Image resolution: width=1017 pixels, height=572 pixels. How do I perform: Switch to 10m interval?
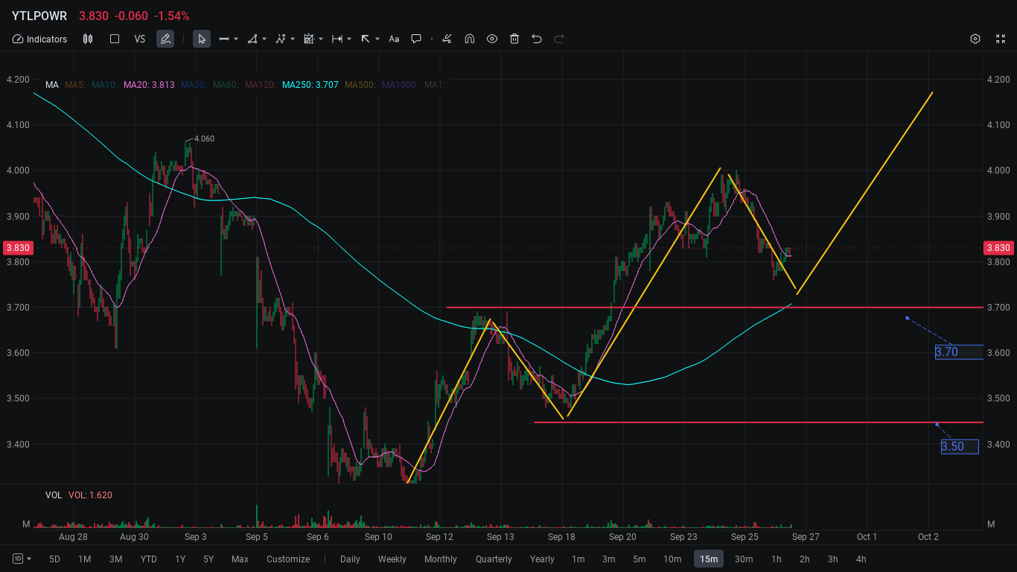coord(672,559)
